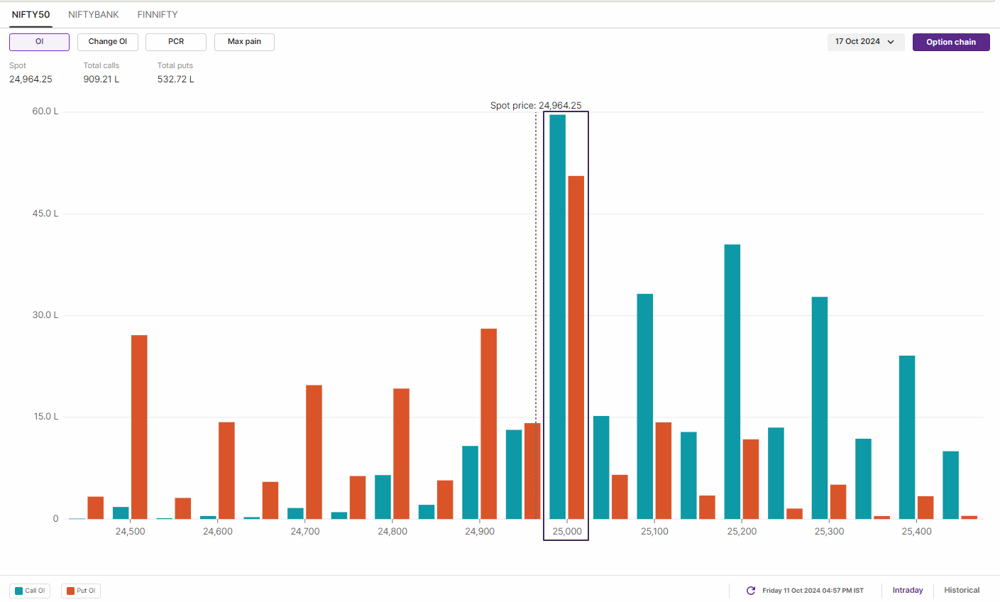Viewport: 1000px width, 602px height.
Task: Click the Total puts value 532.72 L
Action: 176,79
